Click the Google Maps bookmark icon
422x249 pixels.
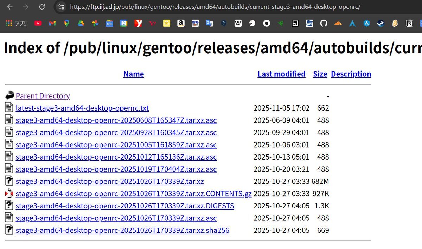[x=66, y=24]
